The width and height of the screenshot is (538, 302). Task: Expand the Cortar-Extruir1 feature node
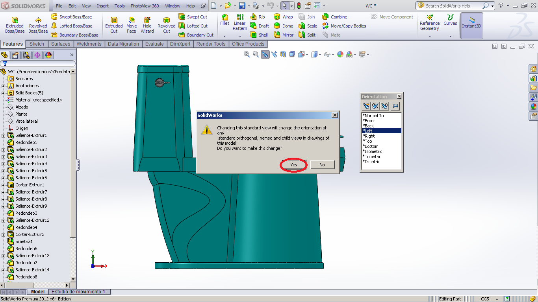point(4,185)
